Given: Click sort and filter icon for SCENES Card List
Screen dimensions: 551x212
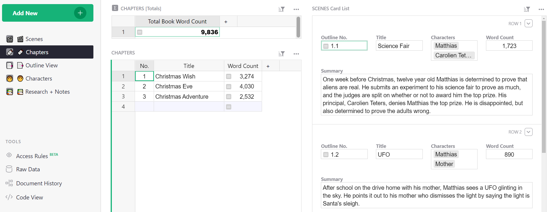Looking at the screenshot, I should pos(527,9).
